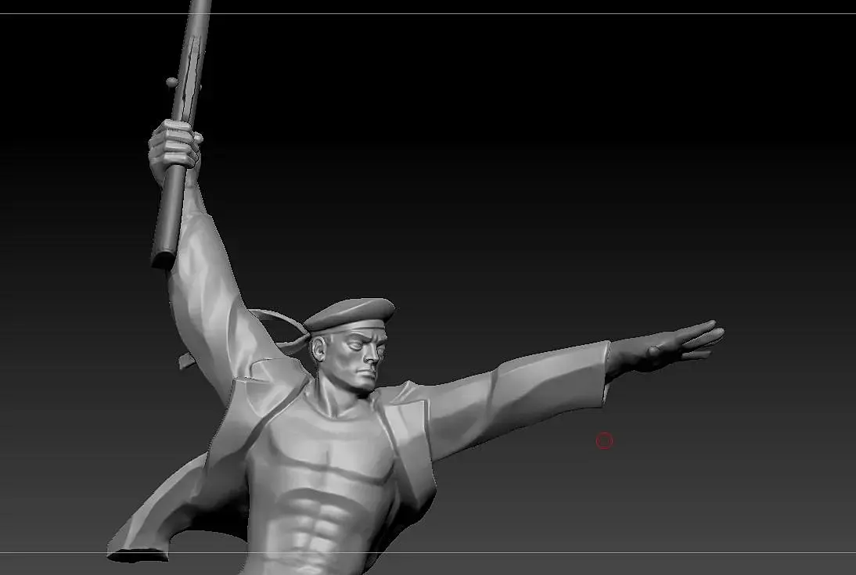Select the beret on the figure's head
856x575 pixels.
coord(350,314)
